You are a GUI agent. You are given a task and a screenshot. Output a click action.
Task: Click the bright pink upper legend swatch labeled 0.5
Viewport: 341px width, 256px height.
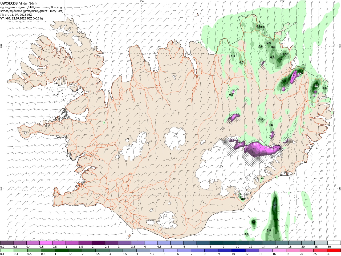pos(46,243)
